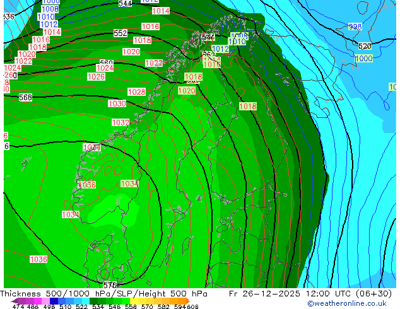Screen dimensions: 400x309
Task: Click the red 1030 isobar label
Action: tap(117, 103)
